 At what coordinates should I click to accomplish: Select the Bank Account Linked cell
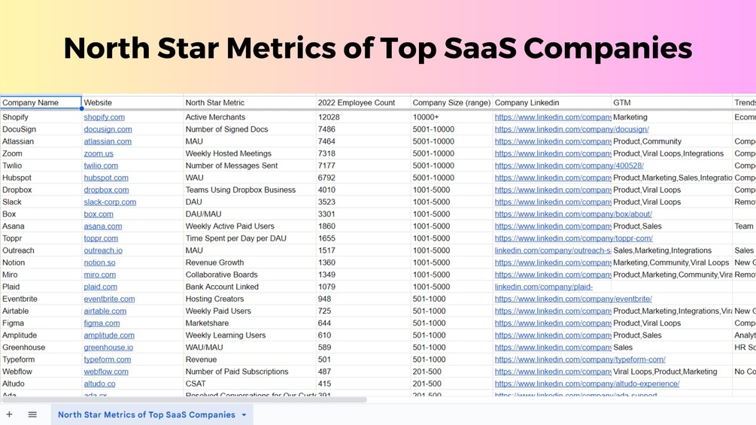[x=250, y=287]
